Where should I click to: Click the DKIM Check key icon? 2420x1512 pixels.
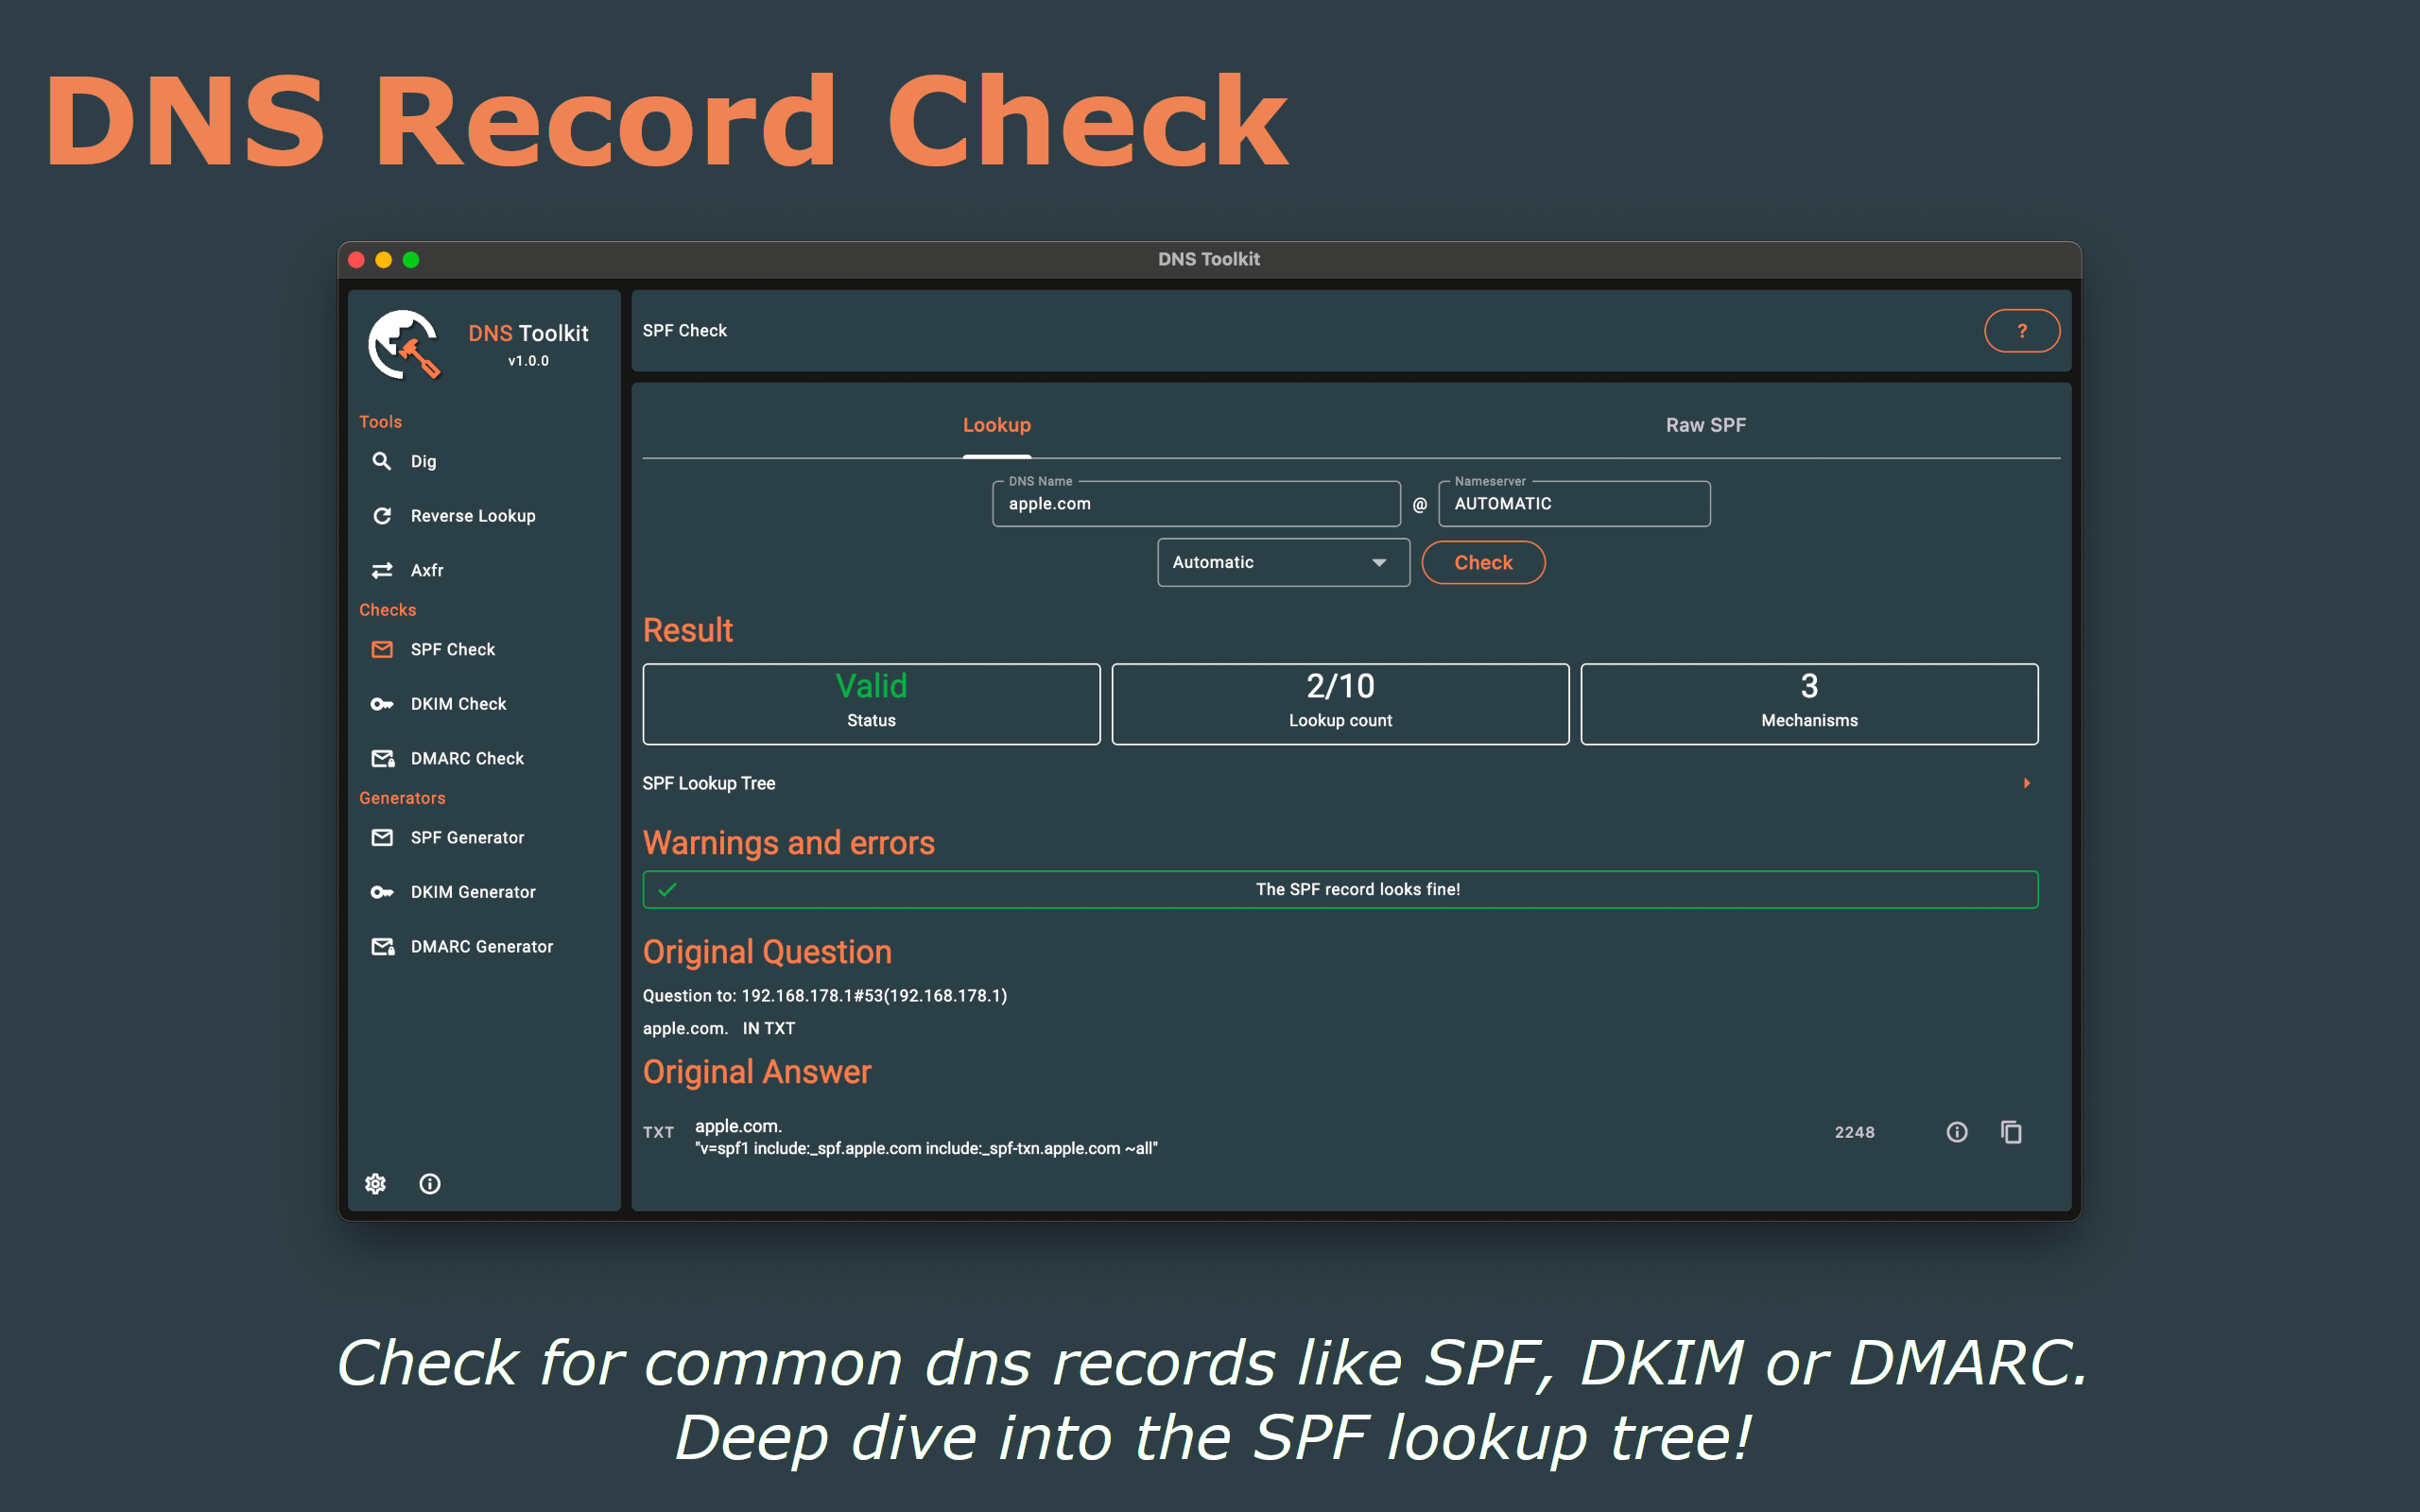point(381,704)
